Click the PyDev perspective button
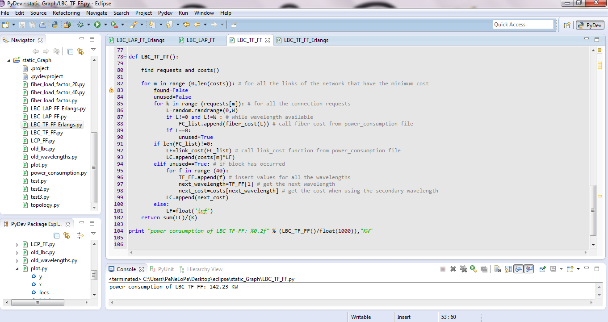 590,25
